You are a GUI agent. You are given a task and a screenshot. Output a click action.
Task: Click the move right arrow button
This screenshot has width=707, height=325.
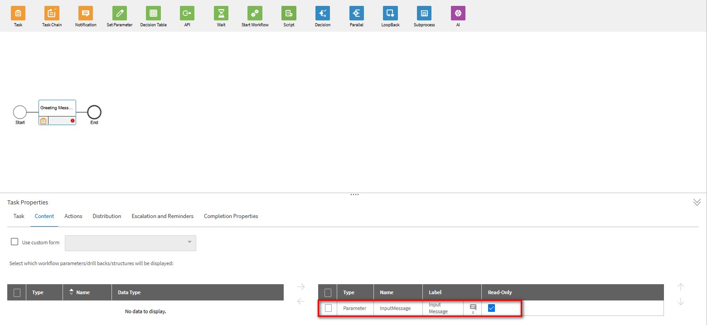click(301, 286)
